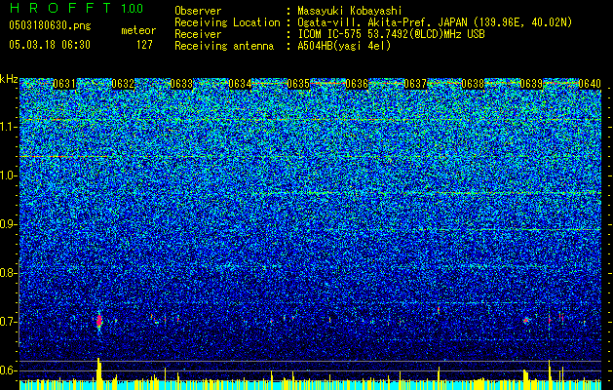Click the meteor echo blob near 0639

[526, 321]
